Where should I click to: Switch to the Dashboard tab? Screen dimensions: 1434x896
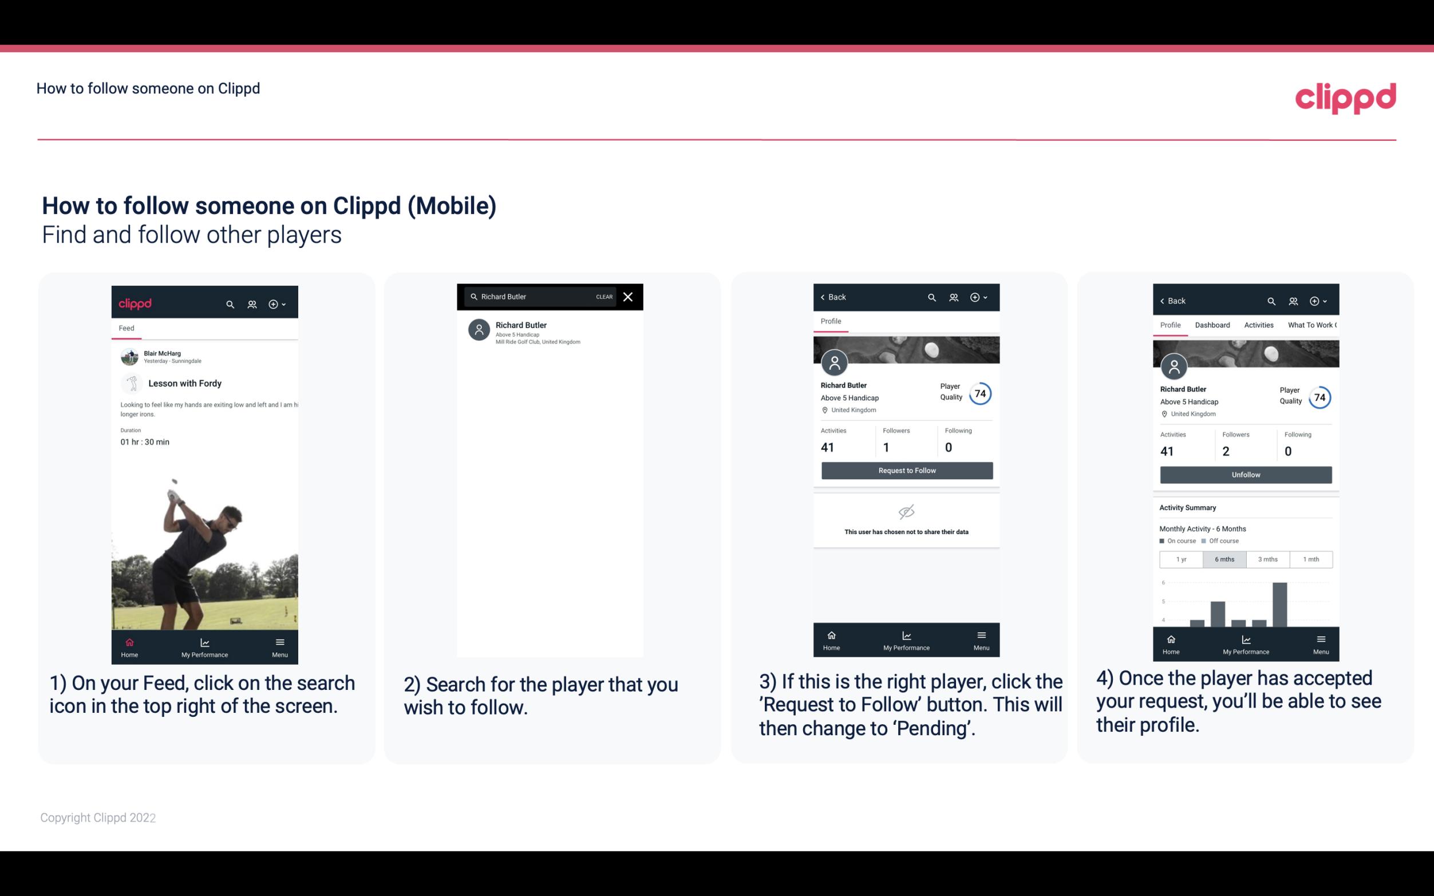pyautogui.click(x=1212, y=324)
